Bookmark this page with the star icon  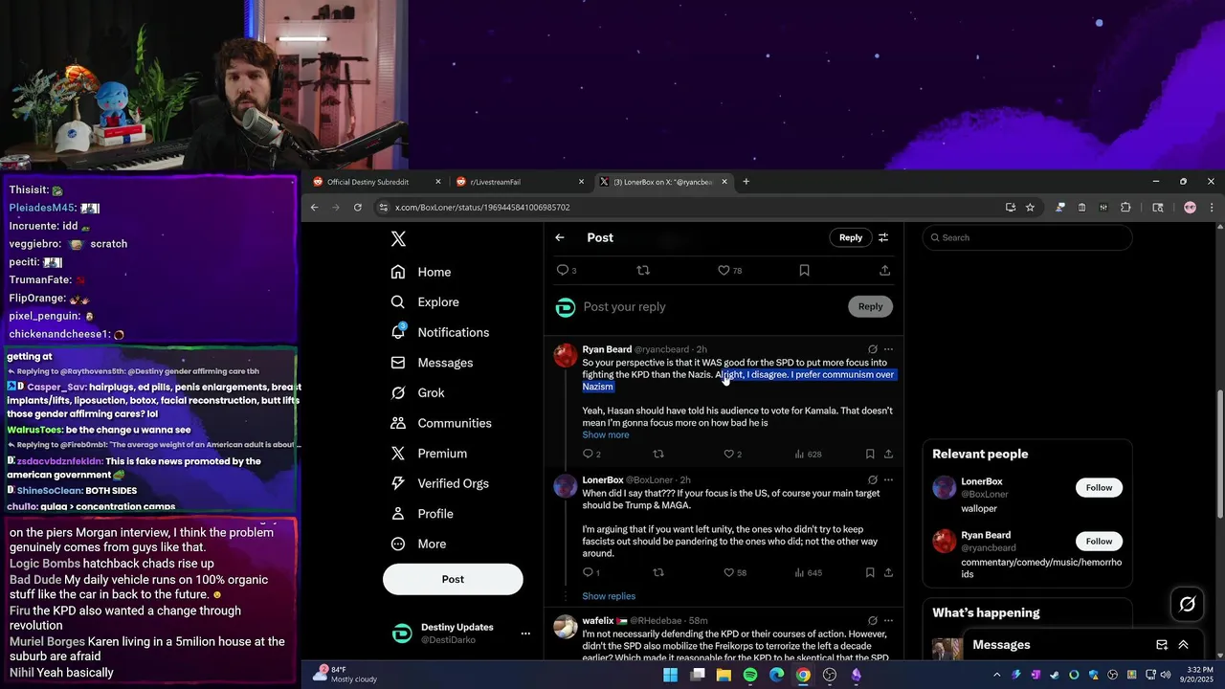[1030, 208]
